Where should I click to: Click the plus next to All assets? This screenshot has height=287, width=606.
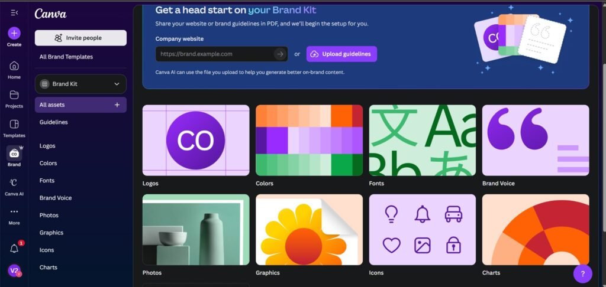click(x=117, y=105)
